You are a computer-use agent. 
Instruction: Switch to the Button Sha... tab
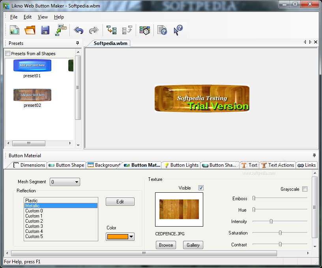tap(219, 165)
